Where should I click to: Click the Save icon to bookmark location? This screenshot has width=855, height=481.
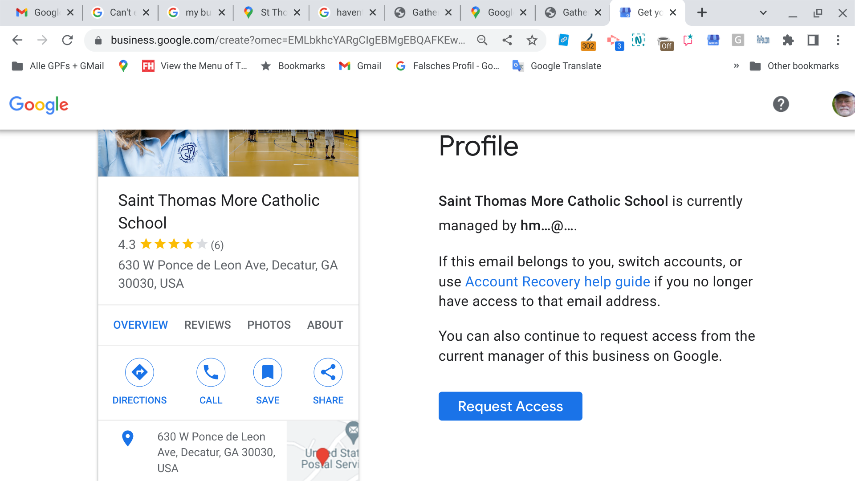tap(267, 372)
